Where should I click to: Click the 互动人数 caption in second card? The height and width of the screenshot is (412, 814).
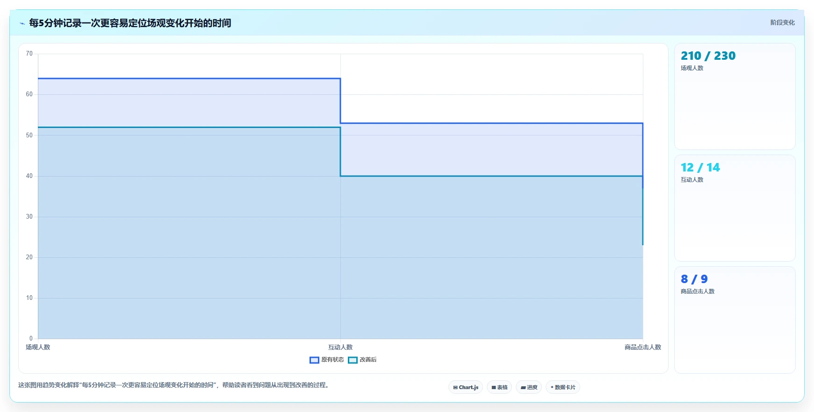pos(692,180)
